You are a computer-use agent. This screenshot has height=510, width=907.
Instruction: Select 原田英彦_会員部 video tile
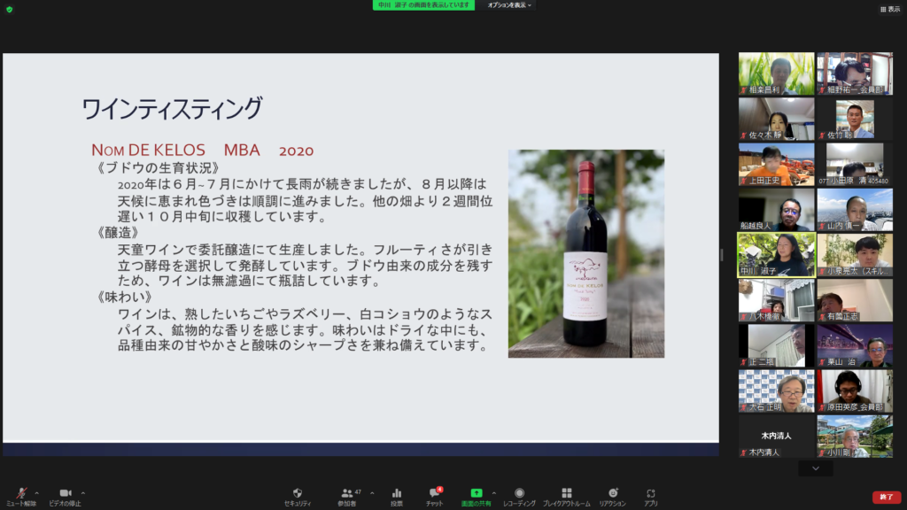point(855,390)
